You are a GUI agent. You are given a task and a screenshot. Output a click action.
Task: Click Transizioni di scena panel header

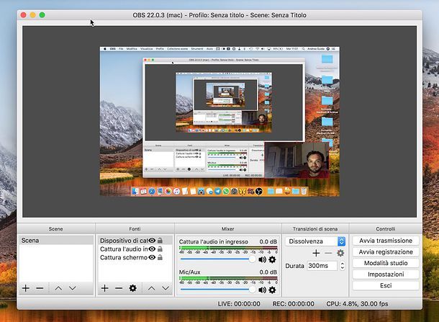(315, 228)
